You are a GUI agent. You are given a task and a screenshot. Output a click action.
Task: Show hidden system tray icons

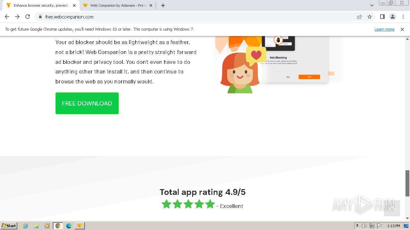[x=357, y=226]
